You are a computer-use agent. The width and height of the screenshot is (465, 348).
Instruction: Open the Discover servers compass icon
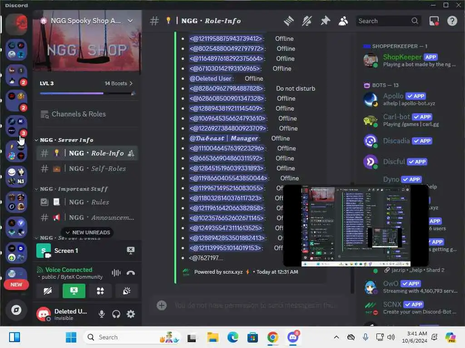point(16,310)
